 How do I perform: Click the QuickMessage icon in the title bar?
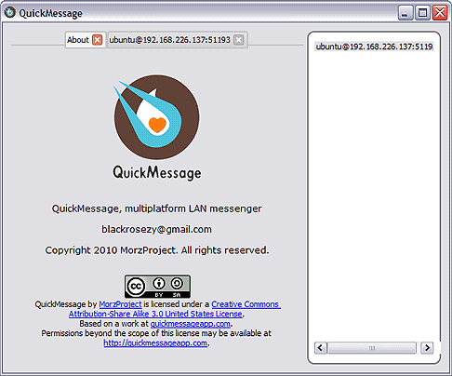tap(9, 12)
